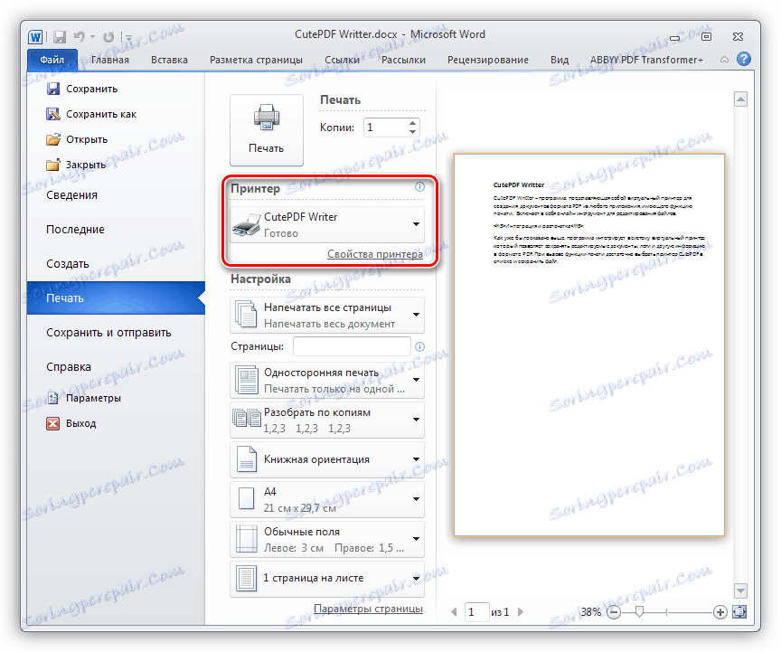The image size is (781, 652).
Task: Switch to the Ссылки ribbon tab
Action: coord(343,60)
